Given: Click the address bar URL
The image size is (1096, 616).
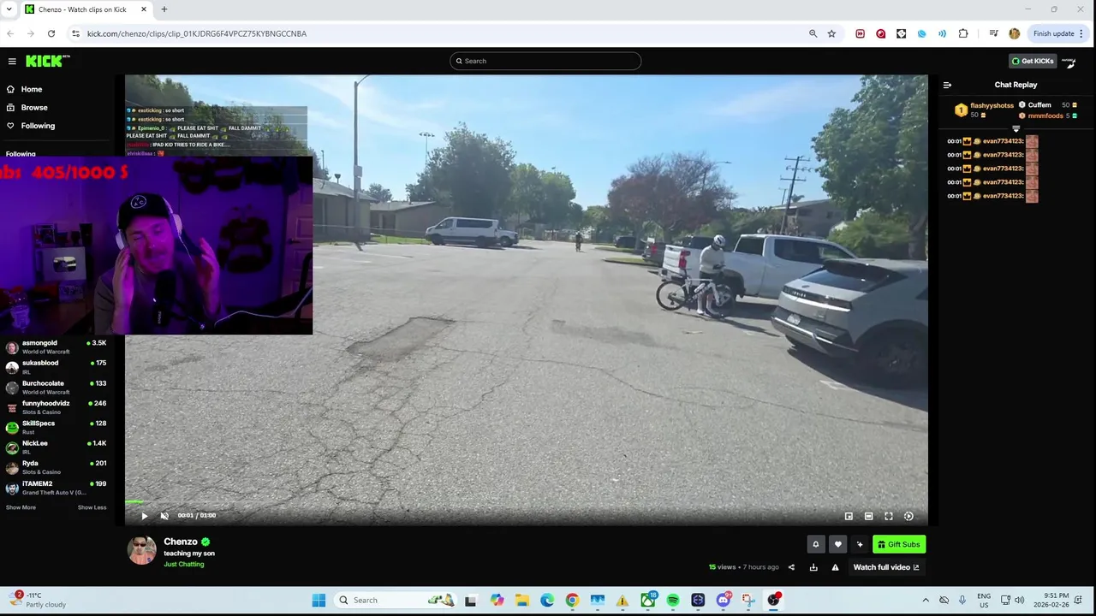Looking at the screenshot, I should coord(197,33).
